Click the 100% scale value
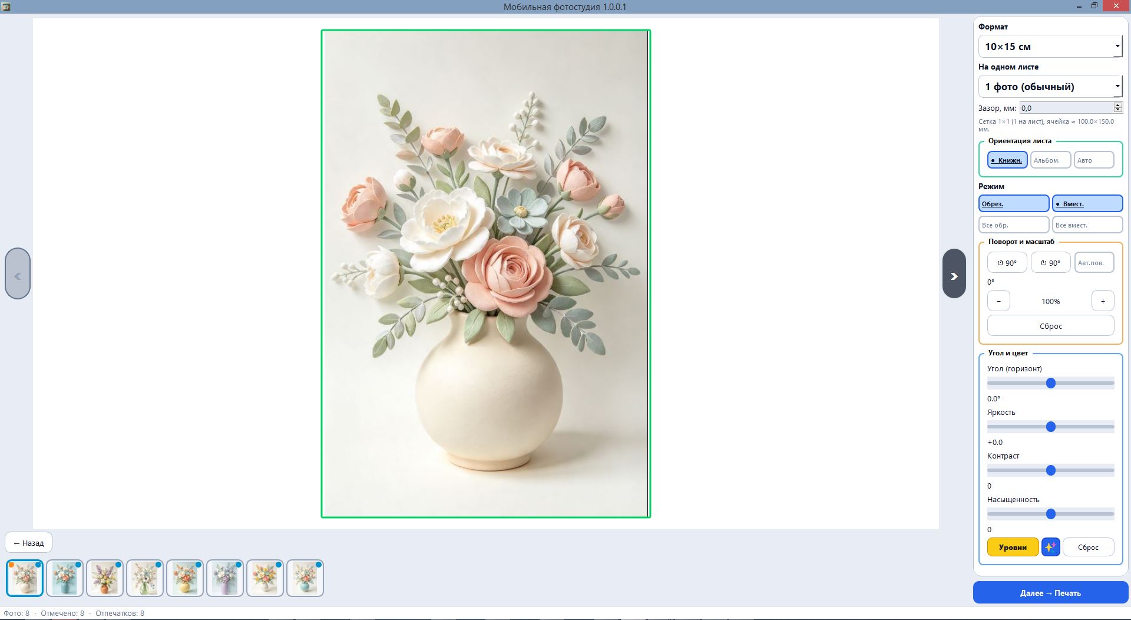 [x=1050, y=301]
